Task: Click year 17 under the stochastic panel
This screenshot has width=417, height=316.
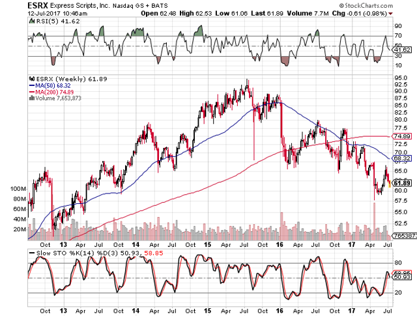Action: click(x=352, y=311)
